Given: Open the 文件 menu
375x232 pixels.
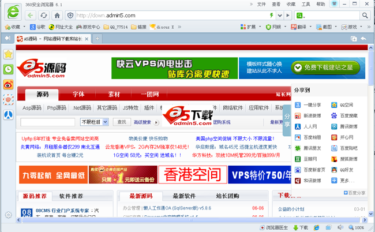Looking at the screenshot, I should pos(261,4).
